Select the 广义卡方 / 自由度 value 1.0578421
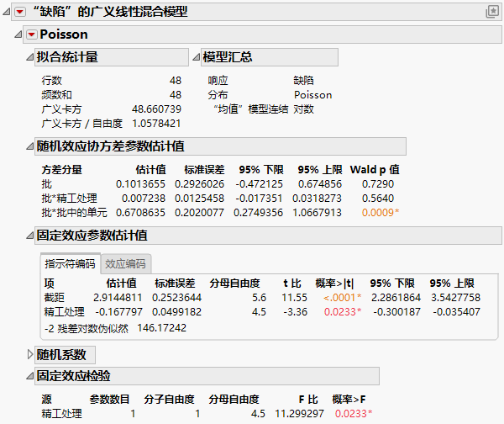The image size is (504, 424). click(x=156, y=124)
